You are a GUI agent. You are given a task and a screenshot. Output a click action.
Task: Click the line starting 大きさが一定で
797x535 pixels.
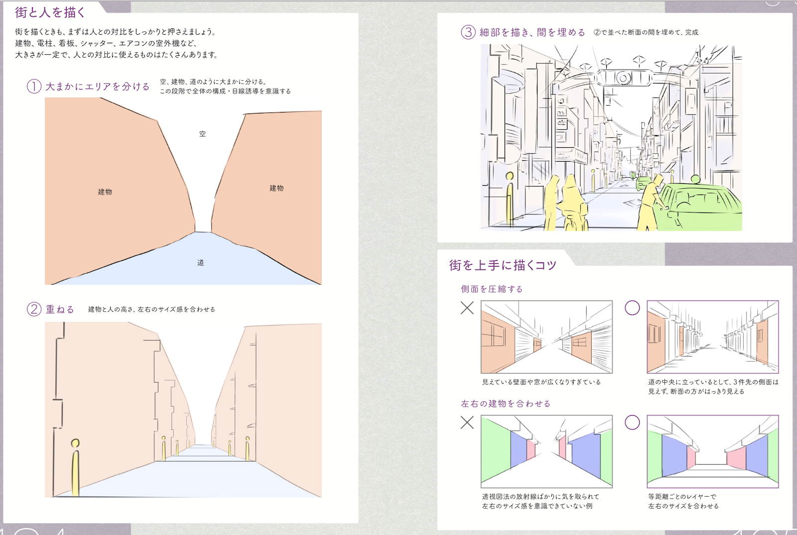coord(117,55)
